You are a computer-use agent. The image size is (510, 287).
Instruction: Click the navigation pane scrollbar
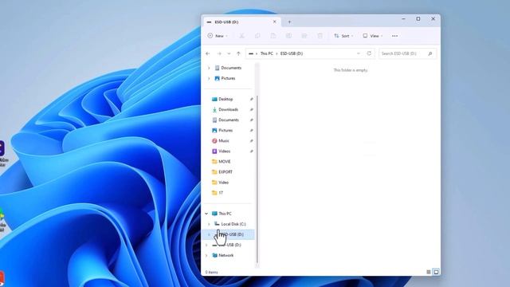point(257,179)
